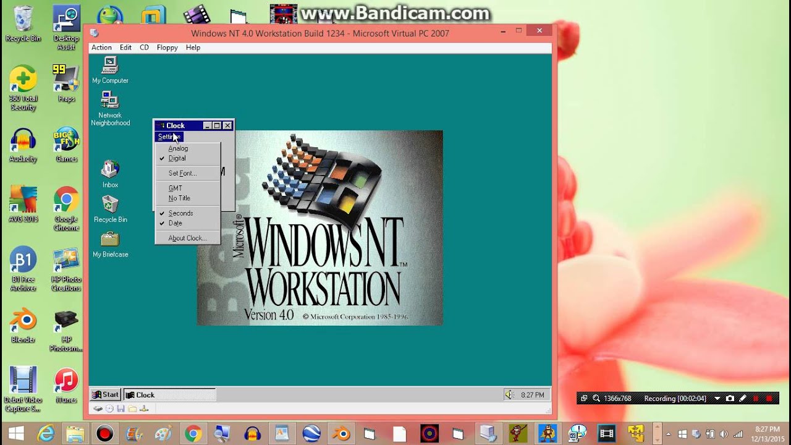Launch the Audacity desktop shortcut
The image size is (791, 445).
[23, 145]
